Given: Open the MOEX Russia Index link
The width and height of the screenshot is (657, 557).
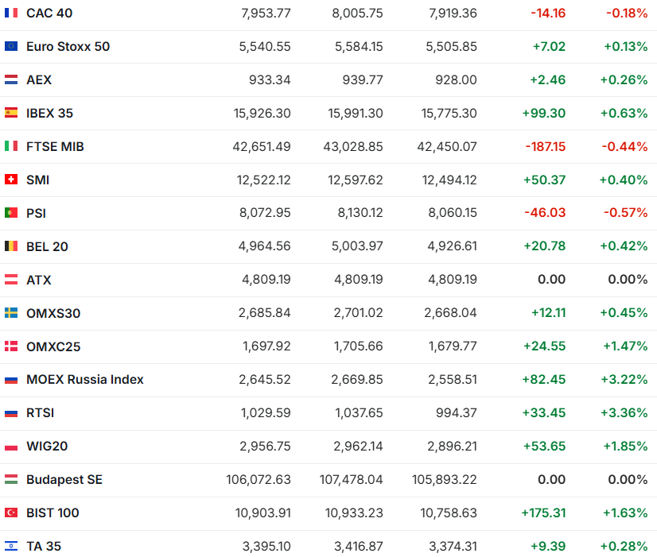Looking at the screenshot, I should pos(84,380).
